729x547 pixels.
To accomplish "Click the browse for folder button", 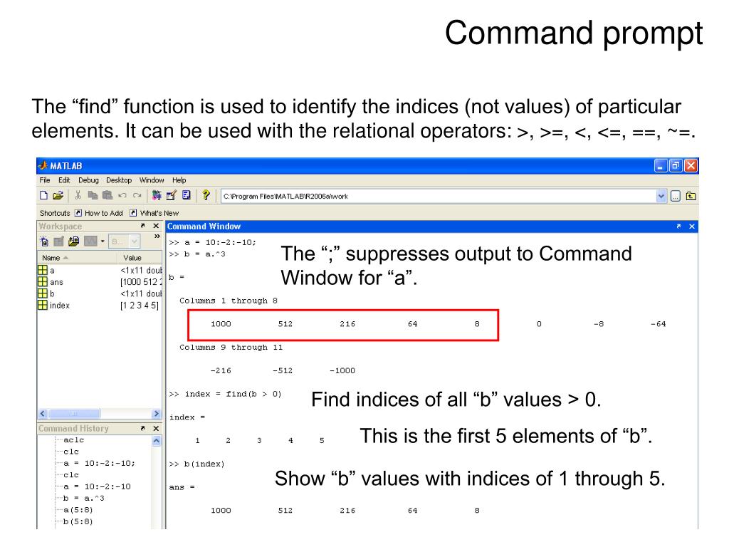I will 676,197.
